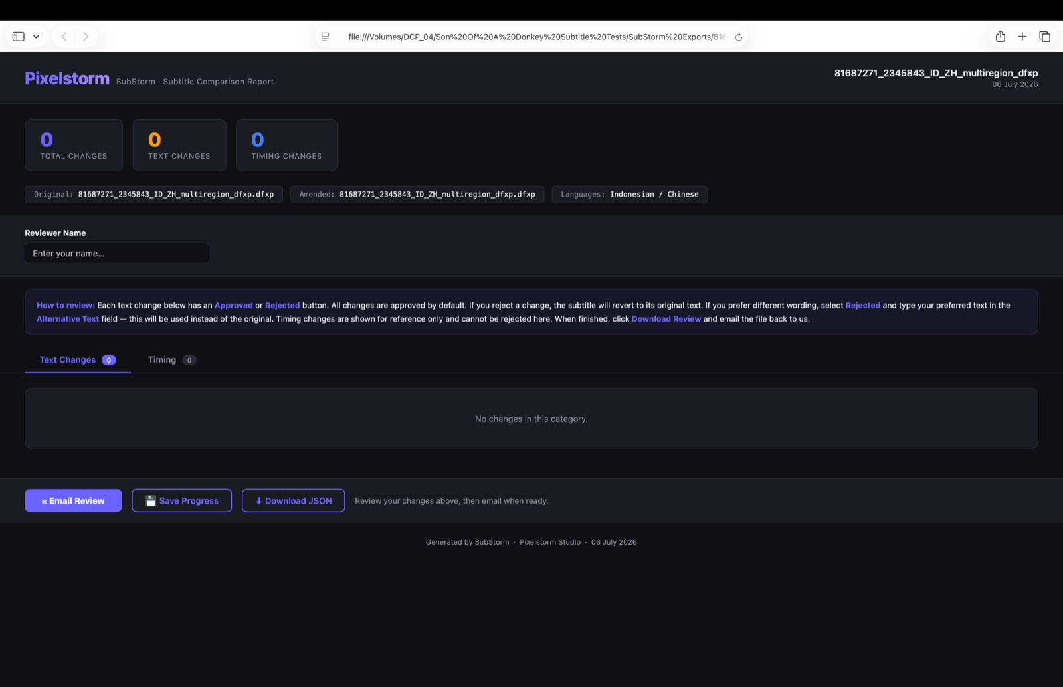Switch to the Timing tab
The image size is (1063, 687).
[171, 360]
